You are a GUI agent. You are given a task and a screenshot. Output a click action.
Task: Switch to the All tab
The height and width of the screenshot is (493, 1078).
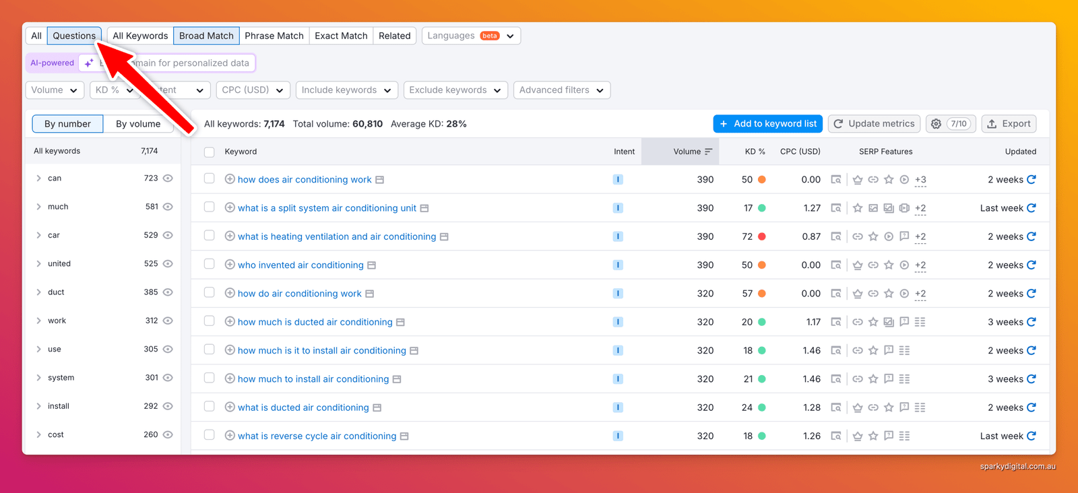pos(36,36)
